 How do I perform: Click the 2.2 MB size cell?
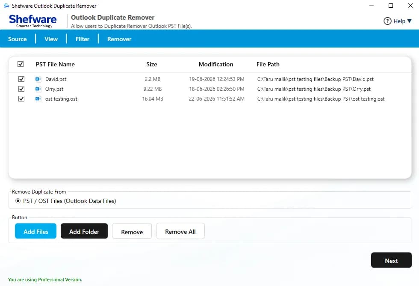pyautogui.click(x=153, y=79)
